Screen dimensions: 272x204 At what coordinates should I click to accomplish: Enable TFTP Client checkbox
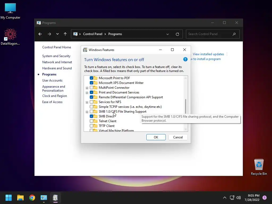pyautogui.click(x=91, y=126)
